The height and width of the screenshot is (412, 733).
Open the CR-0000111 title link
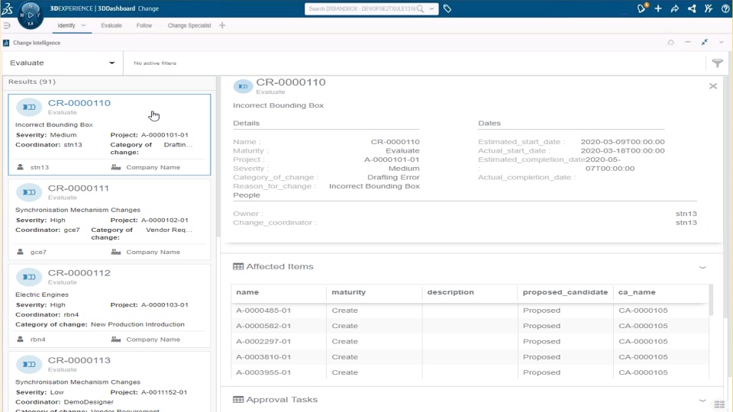(x=79, y=188)
